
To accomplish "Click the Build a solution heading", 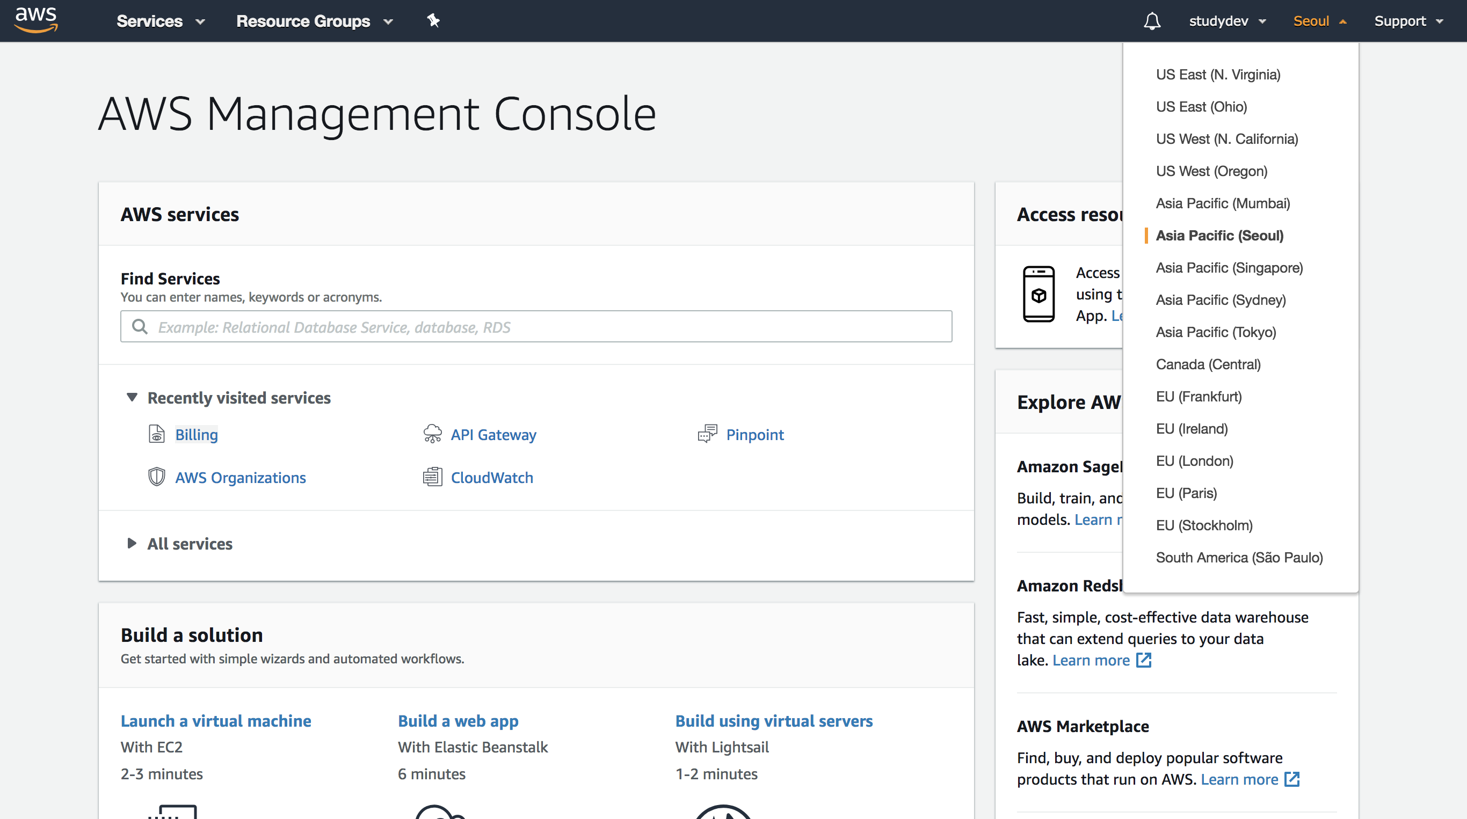I will click(x=192, y=634).
